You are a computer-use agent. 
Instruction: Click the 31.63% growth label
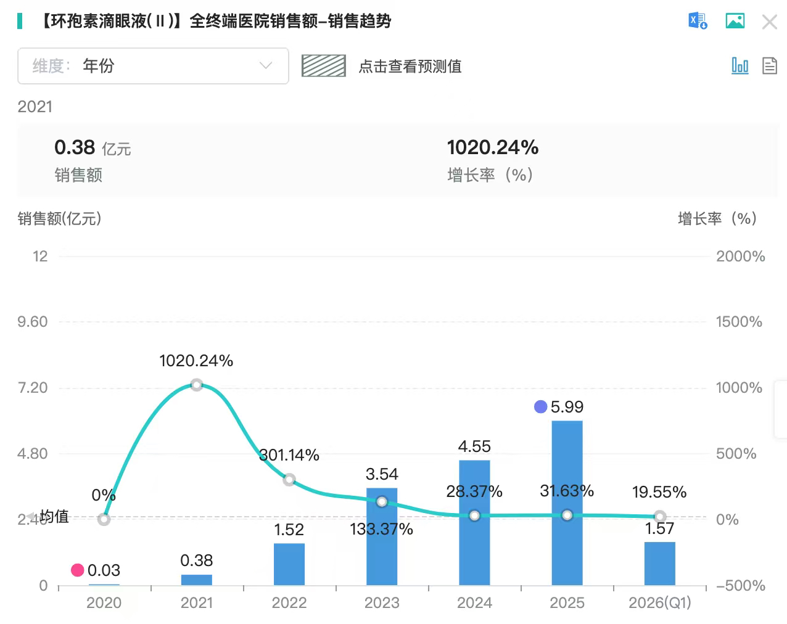point(567,491)
